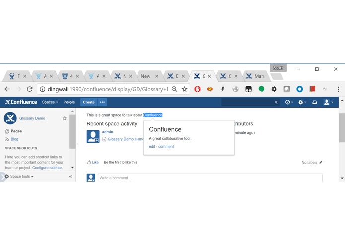Screen dimensions: 345x245
Task: Open a new browser tab
Action: click(x=276, y=76)
